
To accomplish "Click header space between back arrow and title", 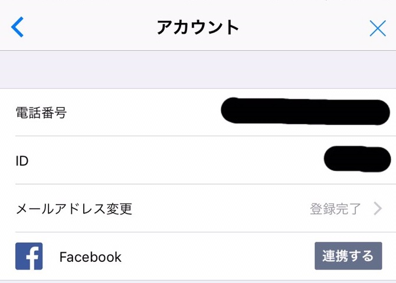I will pos(90,27).
